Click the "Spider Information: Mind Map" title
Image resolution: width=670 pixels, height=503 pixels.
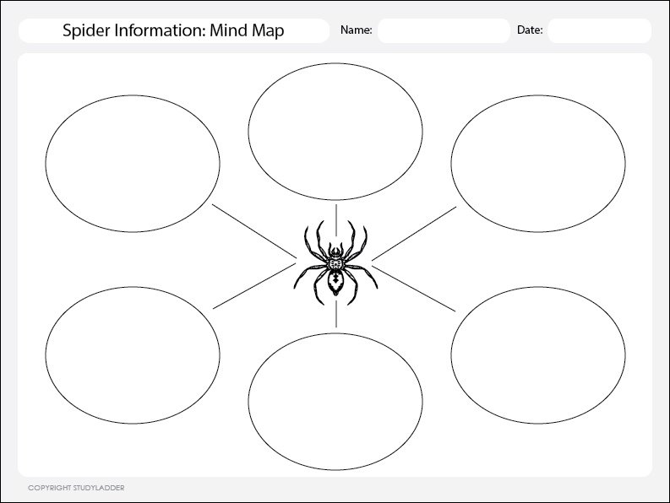[173, 30]
